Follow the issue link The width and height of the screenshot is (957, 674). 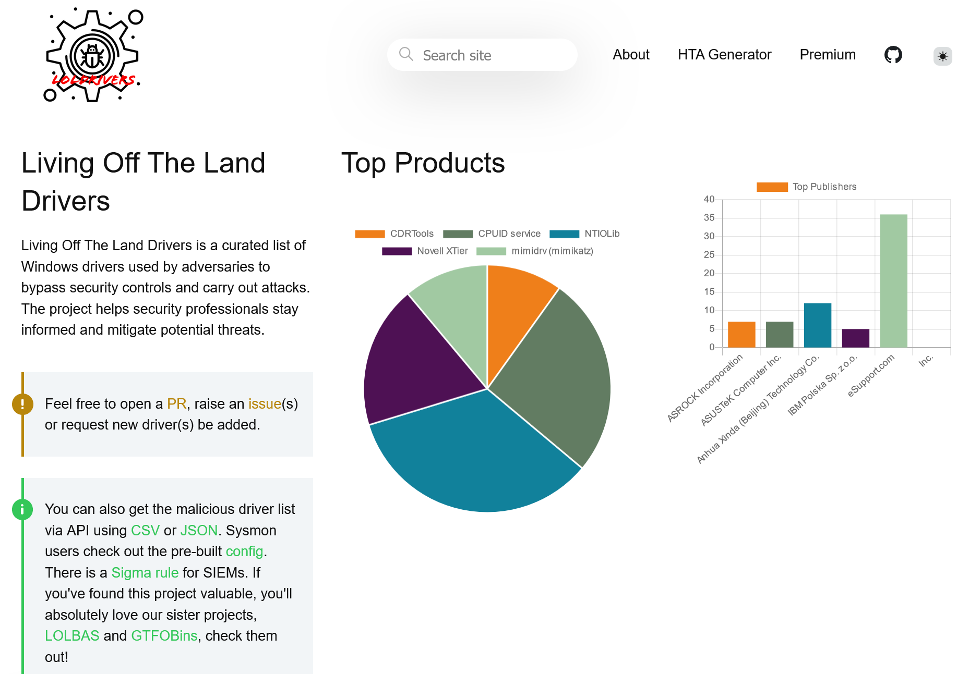[x=265, y=404]
